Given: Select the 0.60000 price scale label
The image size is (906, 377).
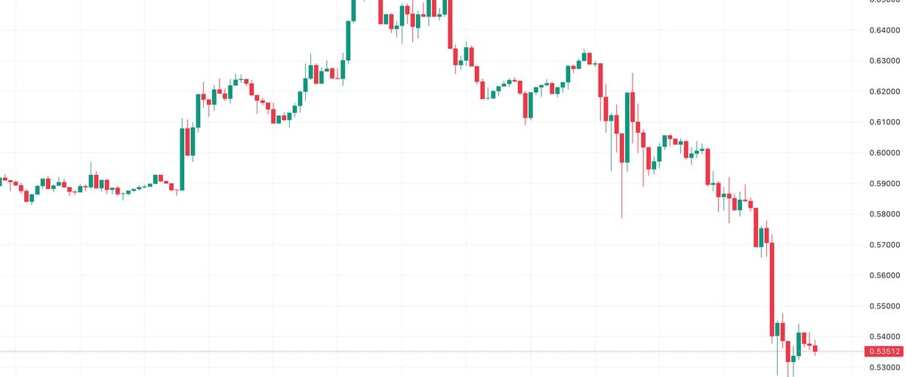Looking at the screenshot, I should pos(884,153).
